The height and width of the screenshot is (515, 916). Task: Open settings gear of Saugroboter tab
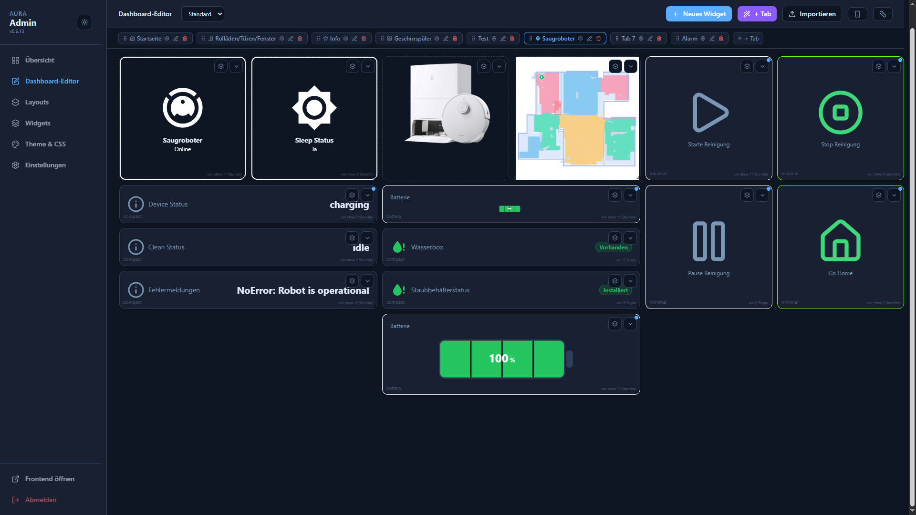(x=580, y=39)
